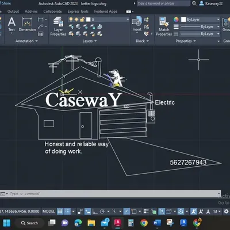Viewport: 230px width, 230px height.
Task: Click the search magnifier icon in title bar
Action: pos(194,3)
